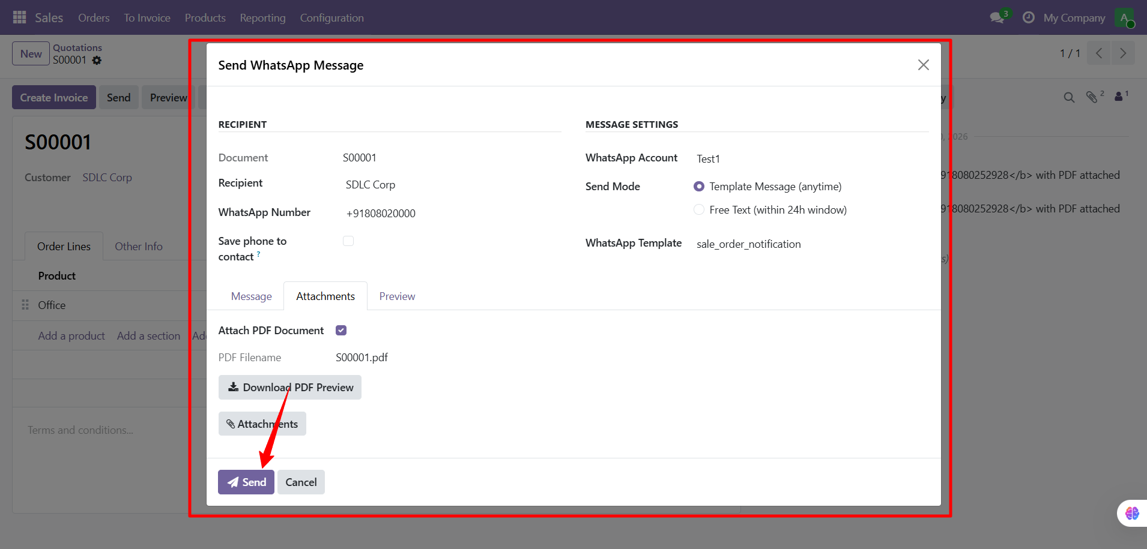
Task: Open the apps grid menu icon
Action: (x=19, y=17)
